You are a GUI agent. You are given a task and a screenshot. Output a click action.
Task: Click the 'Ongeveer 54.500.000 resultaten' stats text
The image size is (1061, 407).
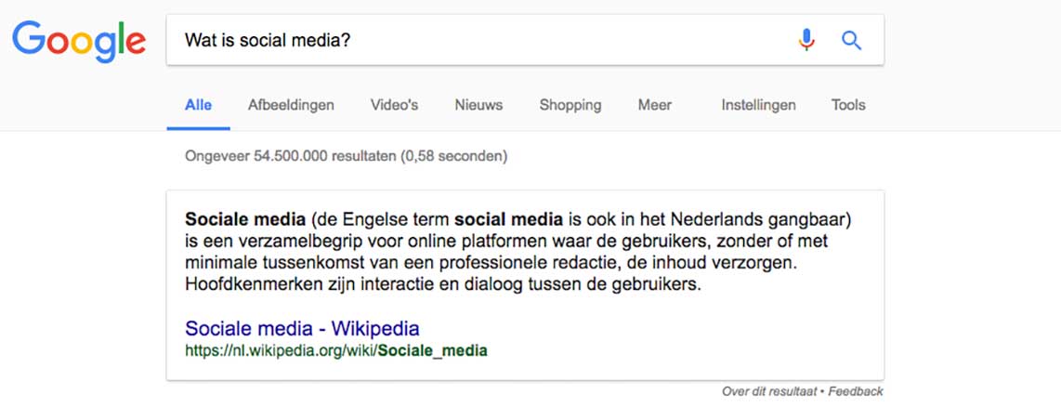[346, 156]
